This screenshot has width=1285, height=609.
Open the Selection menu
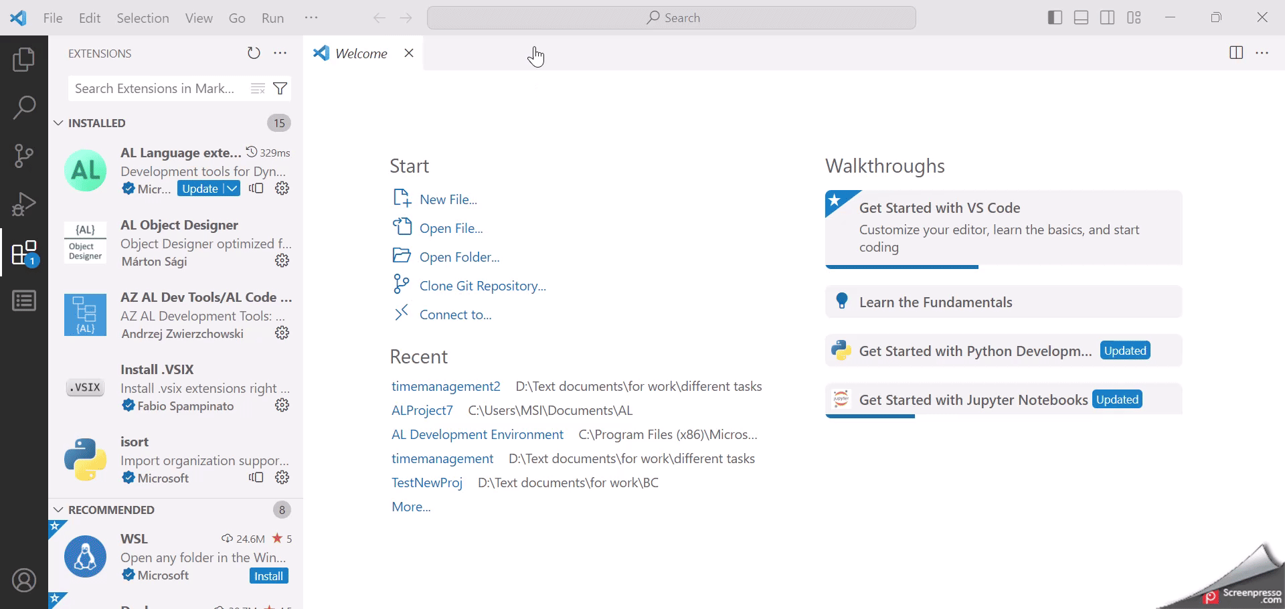click(x=143, y=18)
